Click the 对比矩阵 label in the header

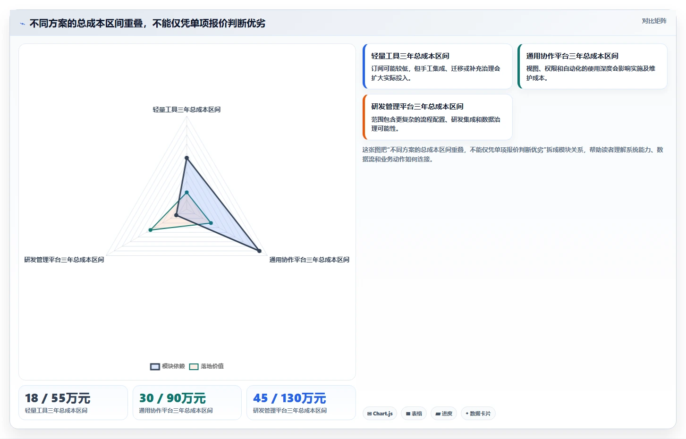pyautogui.click(x=654, y=21)
